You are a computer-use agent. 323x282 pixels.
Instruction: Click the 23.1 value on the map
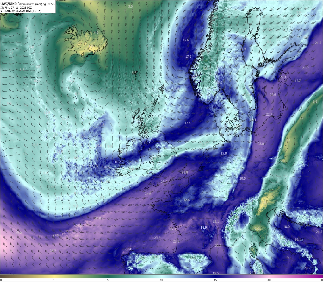click(x=216, y=221)
